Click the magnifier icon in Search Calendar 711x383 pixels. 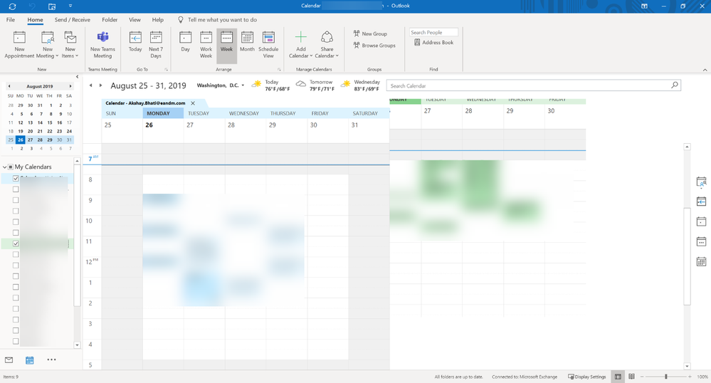point(675,85)
